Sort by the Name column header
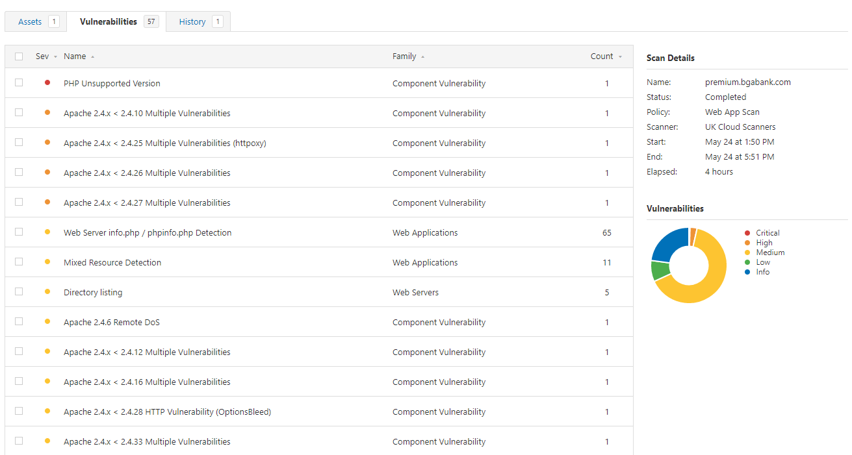Viewport: 852px width, 455px height. 75,56
